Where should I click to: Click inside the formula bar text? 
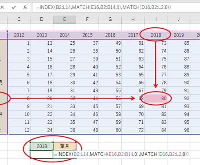(103, 7)
